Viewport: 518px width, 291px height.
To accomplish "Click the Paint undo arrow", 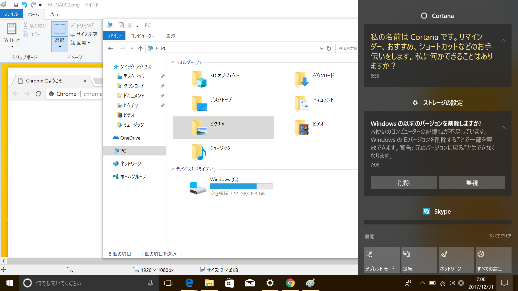I will (25, 5).
